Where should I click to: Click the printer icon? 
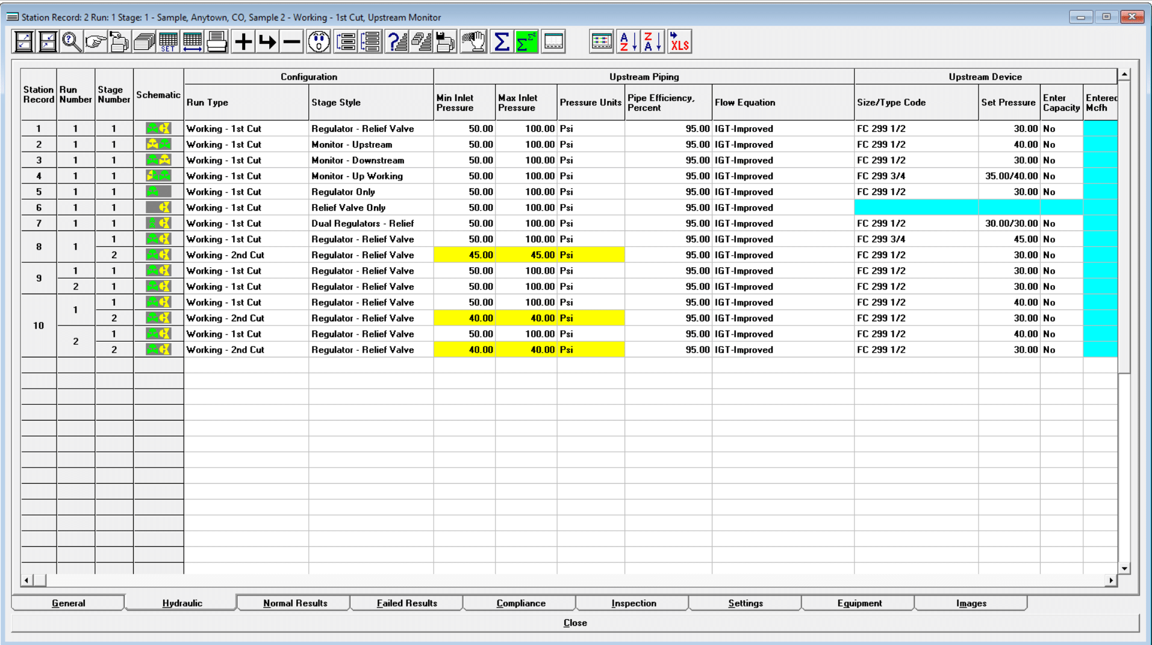[217, 42]
